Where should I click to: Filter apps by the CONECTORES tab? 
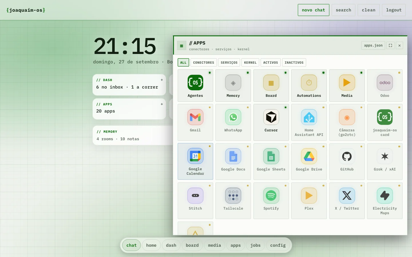[203, 63]
